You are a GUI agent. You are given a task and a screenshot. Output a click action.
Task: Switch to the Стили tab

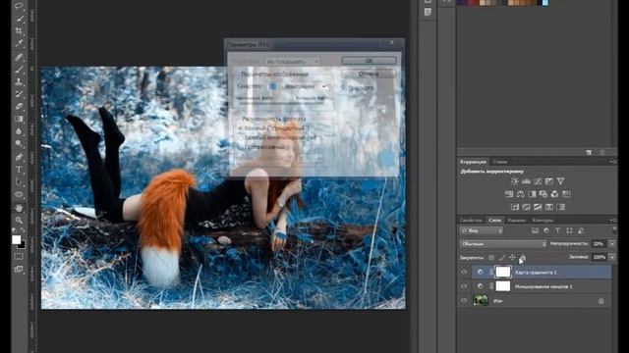[500, 162]
